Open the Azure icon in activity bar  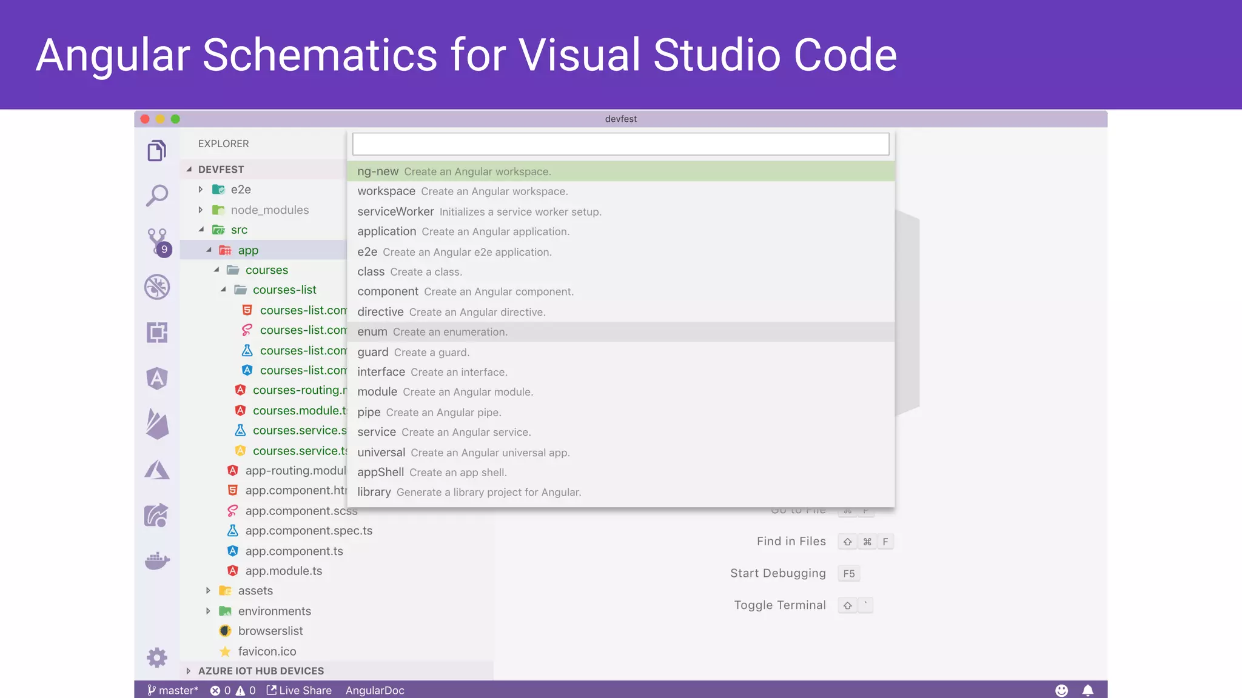[157, 470]
